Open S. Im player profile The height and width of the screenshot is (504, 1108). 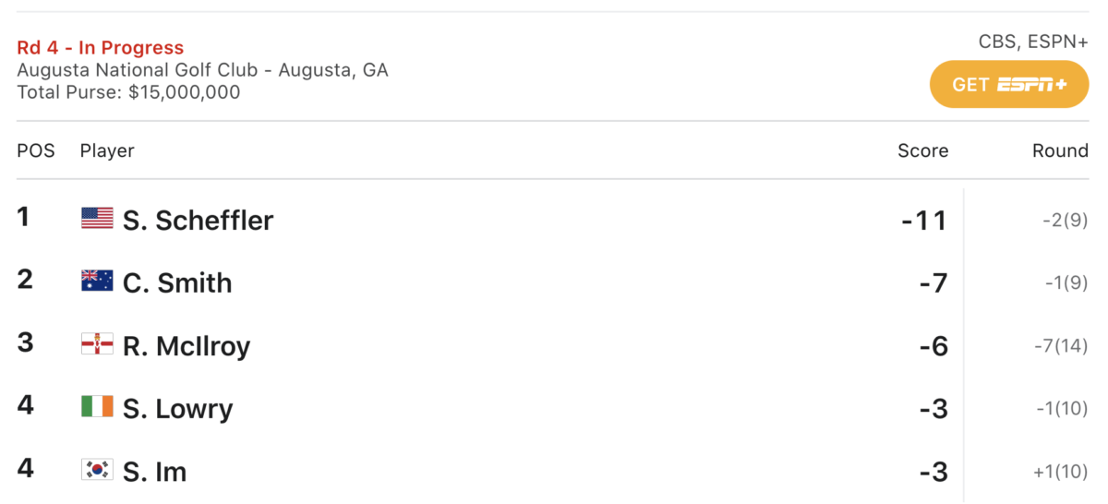tap(154, 471)
